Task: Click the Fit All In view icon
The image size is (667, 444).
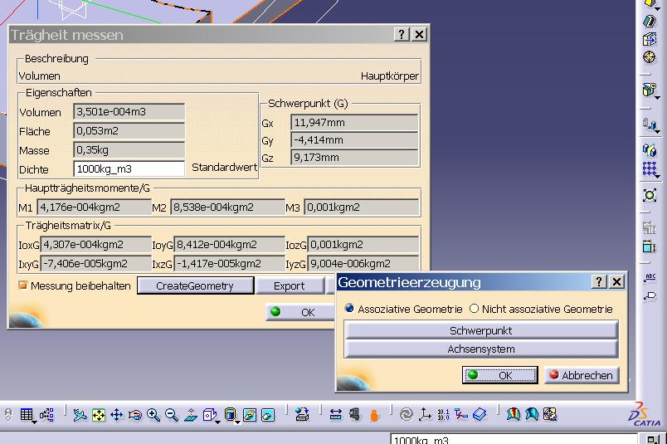Action: (98, 415)
